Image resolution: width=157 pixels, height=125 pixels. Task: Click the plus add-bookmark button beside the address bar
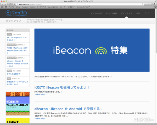[x=14, y=4]
